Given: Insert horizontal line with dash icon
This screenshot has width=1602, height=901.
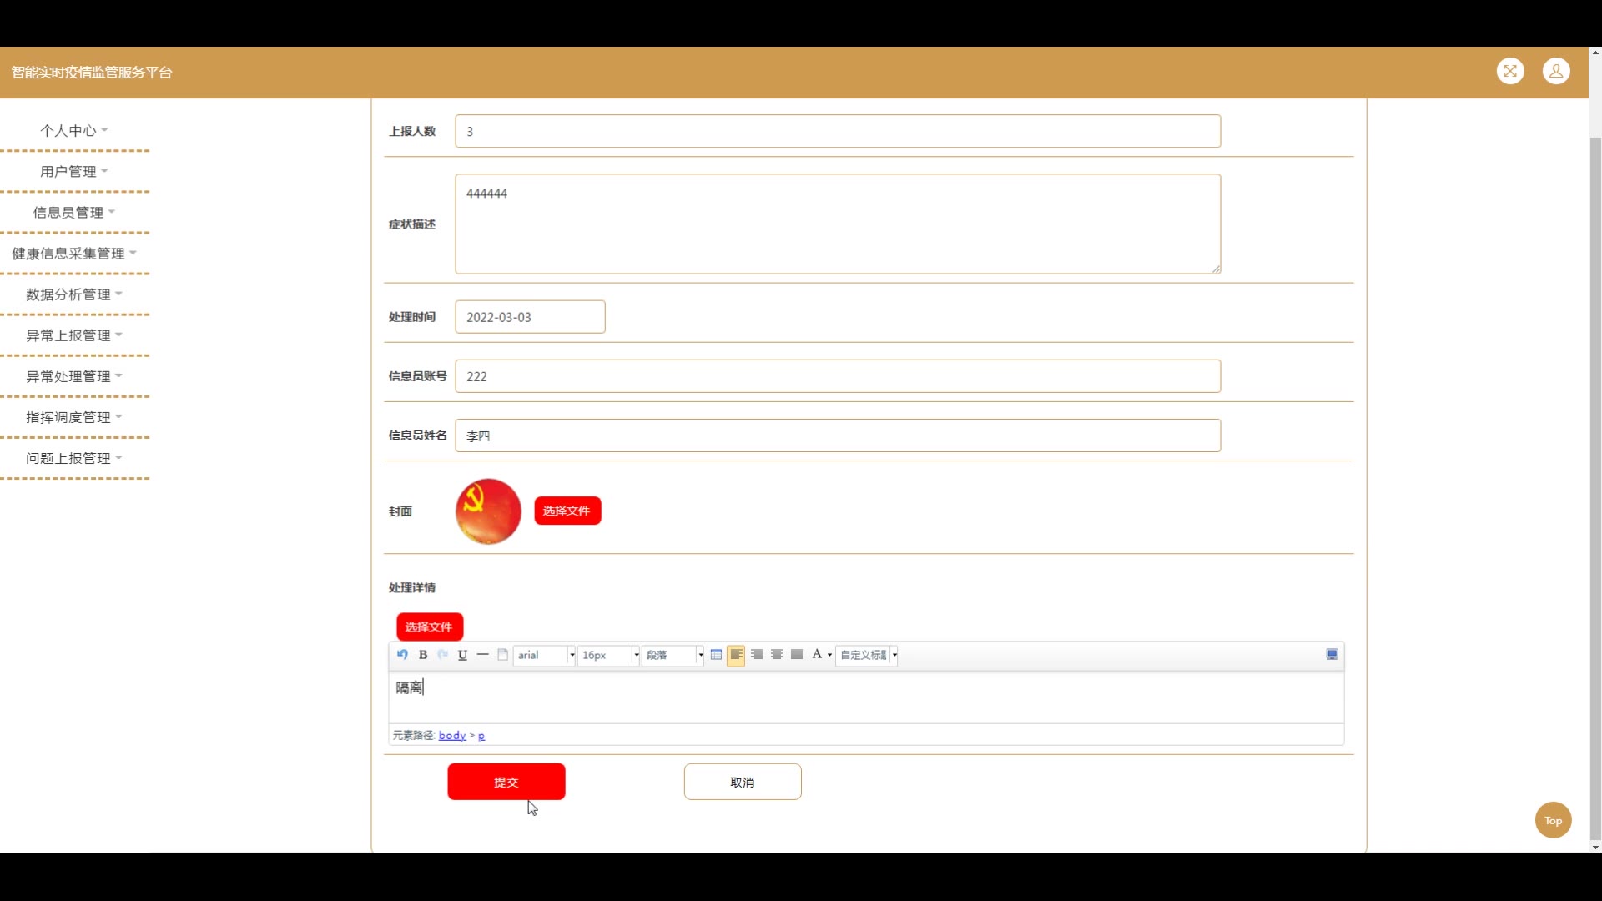Looking at the screenshot, I should click(x=482, y=655).
